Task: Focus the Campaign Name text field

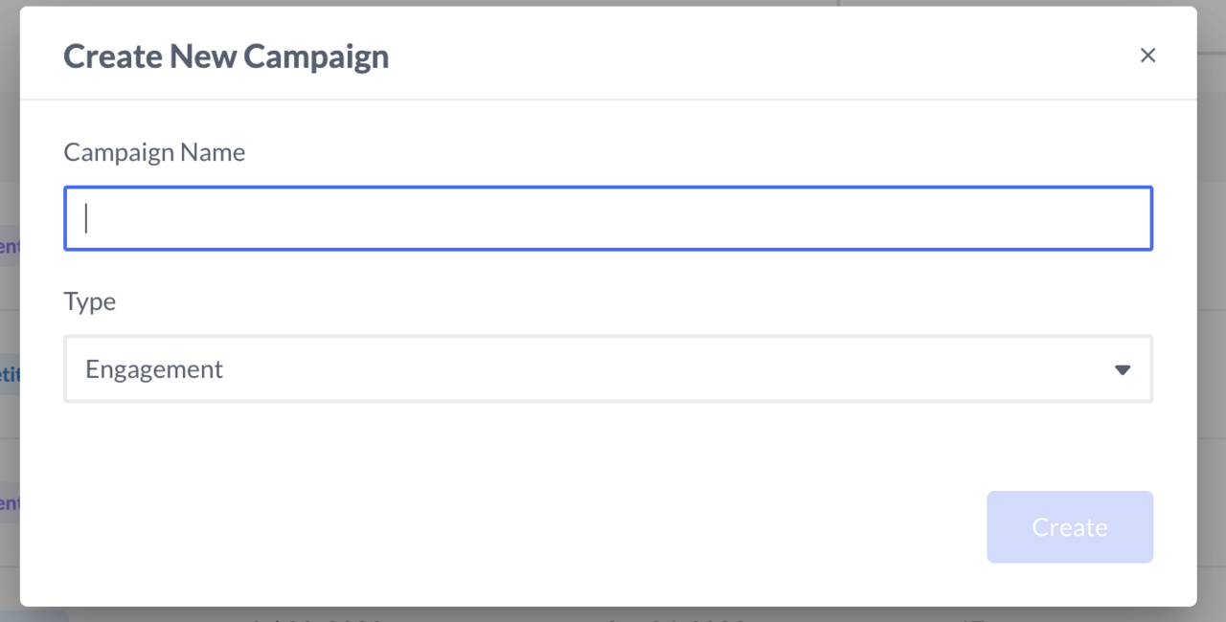Action: pos(607,218)
